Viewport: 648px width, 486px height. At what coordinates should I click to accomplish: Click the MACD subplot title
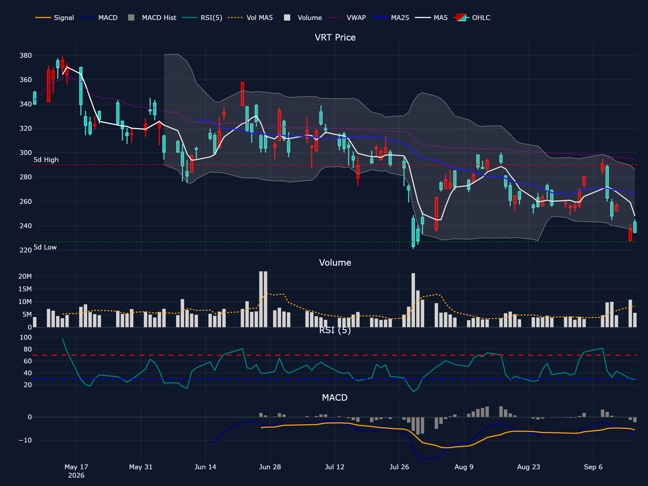pyautogui.click(x=335, y=397)
